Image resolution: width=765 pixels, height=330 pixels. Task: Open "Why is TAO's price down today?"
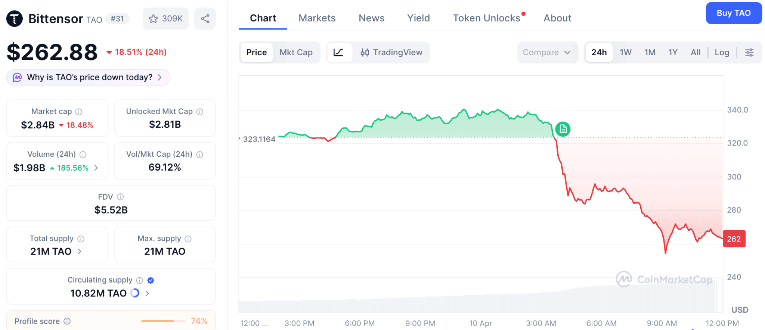89,77
